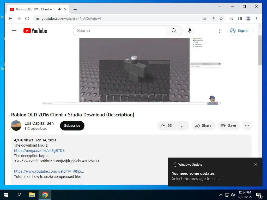Click the Sign in button
Viewport: 267px width, 200px height.
240,31
